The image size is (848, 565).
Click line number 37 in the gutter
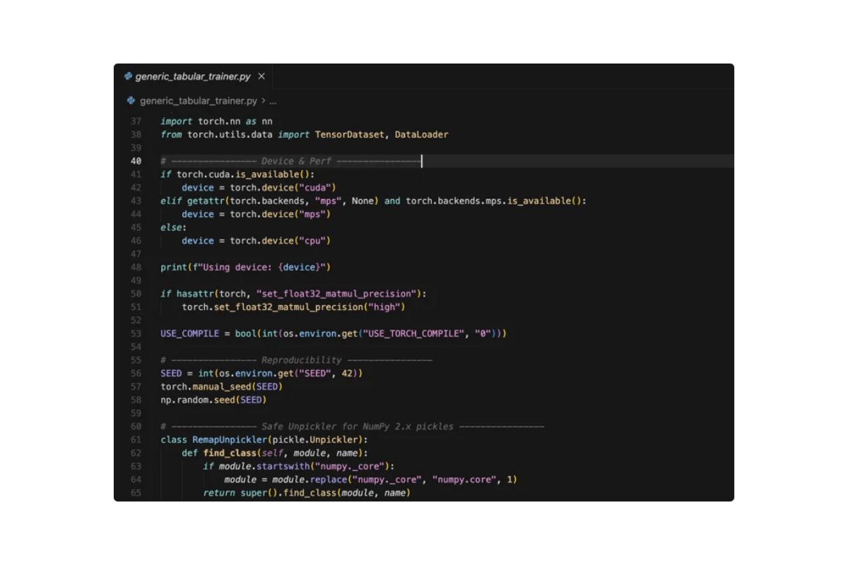[136, 121]
